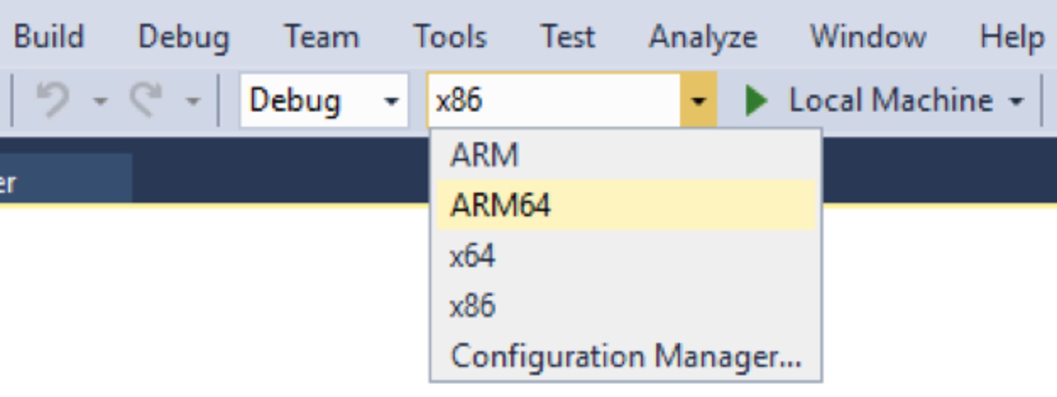The width and height of the screenshot is (1057, 397).
Task: Open the Build menu
Action: [48, 37]
